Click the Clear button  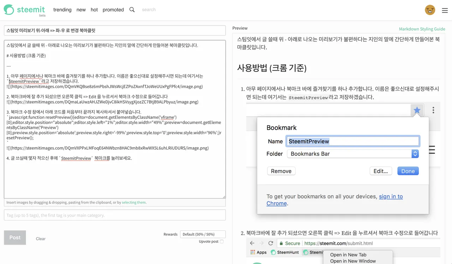41,239
